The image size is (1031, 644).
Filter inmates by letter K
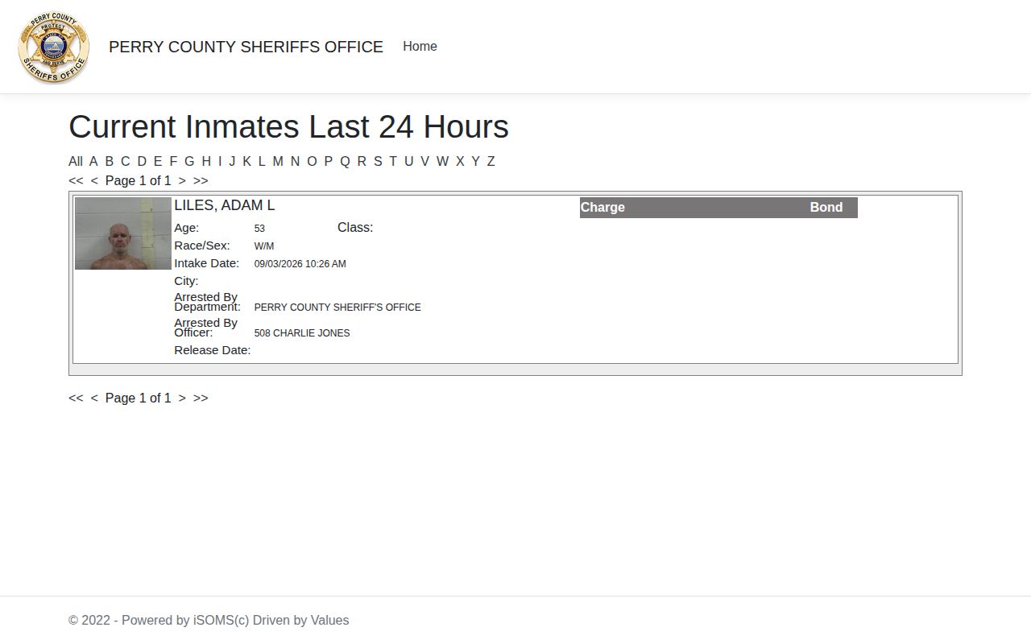click(247, 161)
